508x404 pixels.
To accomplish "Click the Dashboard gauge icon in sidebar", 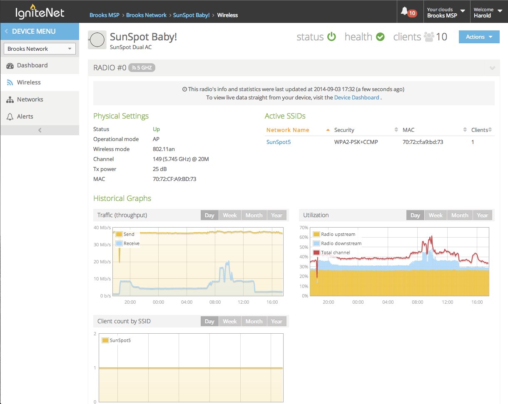I will (10, 65).
